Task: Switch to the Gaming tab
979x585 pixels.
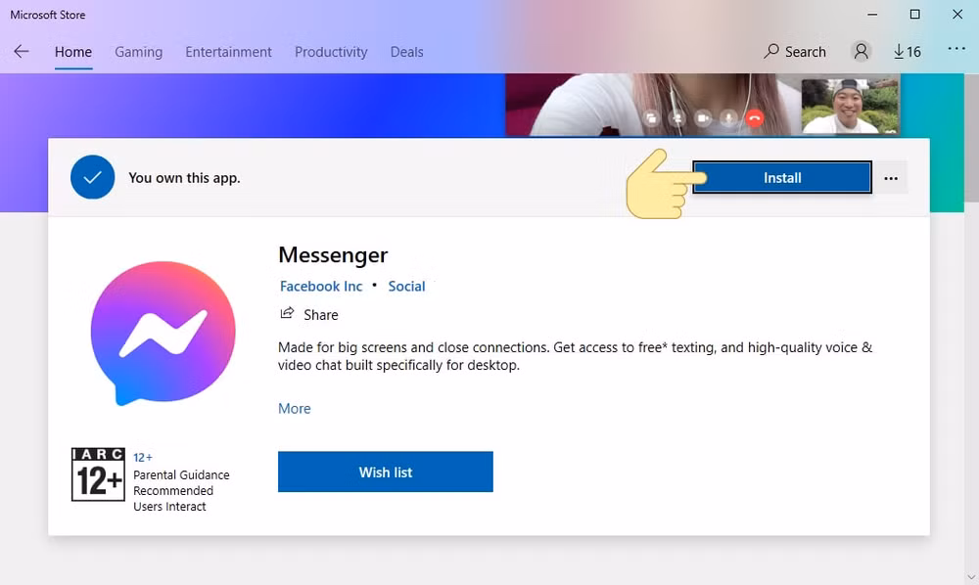Action: [139, 52]
